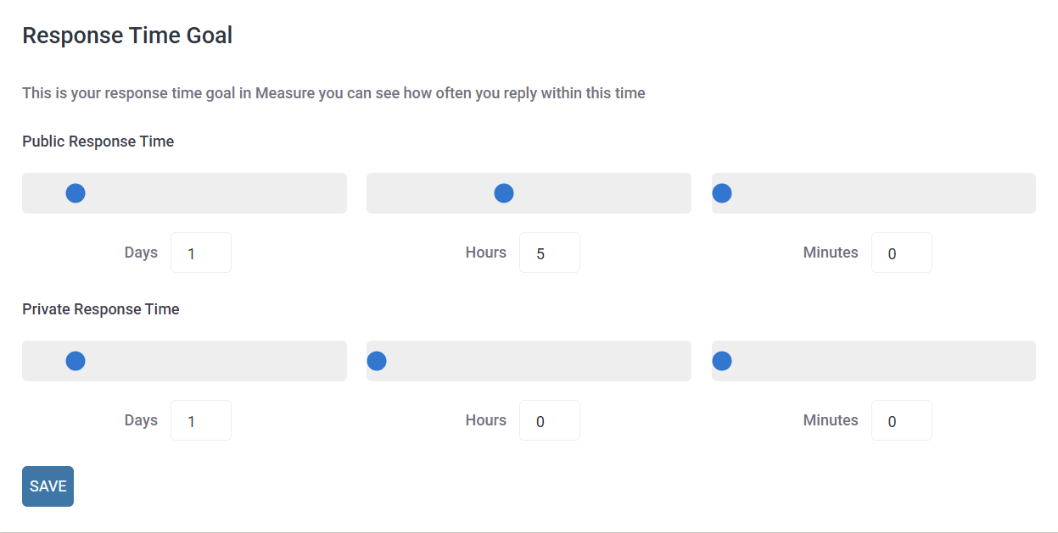Image resolution: width=1058 pixels, height=533 pixels.
Task: Click the SAVE button
Action: coord(48,486)
